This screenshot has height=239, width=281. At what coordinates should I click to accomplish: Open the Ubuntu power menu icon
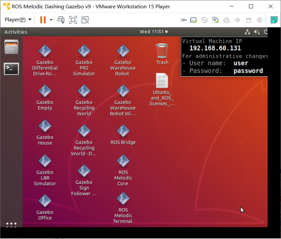coord(266,32)
